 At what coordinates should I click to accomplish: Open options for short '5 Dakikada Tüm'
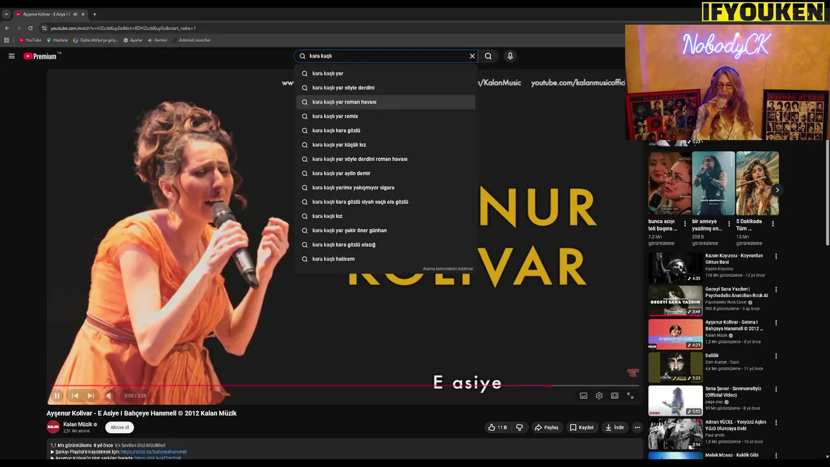click(x=772, y=224)
